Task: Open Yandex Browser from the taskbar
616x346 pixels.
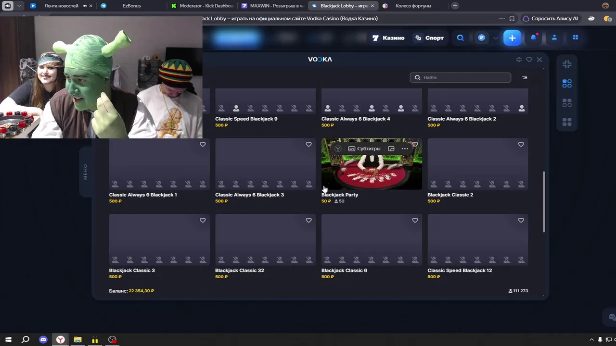Action: (60, 340)
